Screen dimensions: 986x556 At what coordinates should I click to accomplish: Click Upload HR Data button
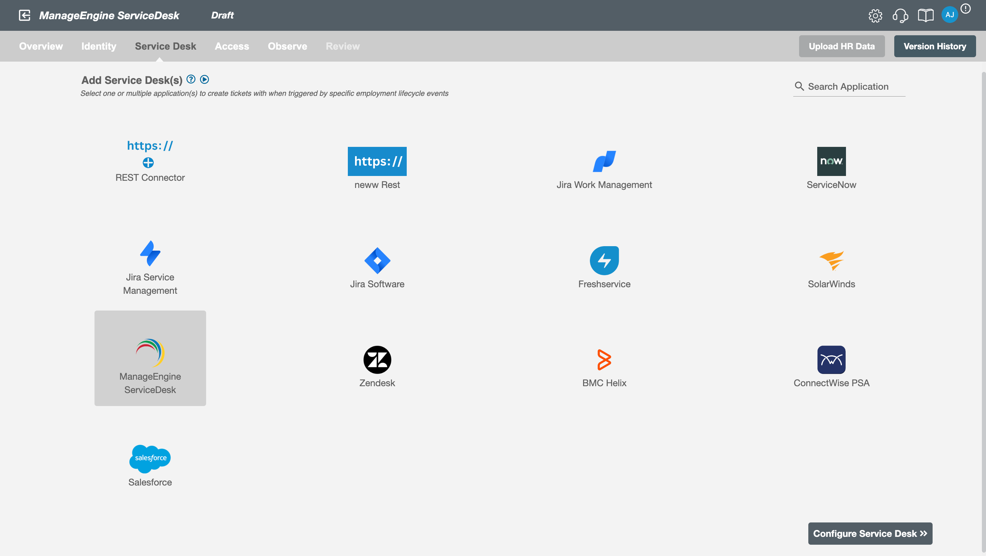[x=842, y=46]
